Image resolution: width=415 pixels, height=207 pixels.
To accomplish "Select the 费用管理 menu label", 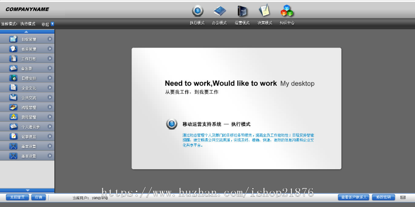I will (29, 117).
